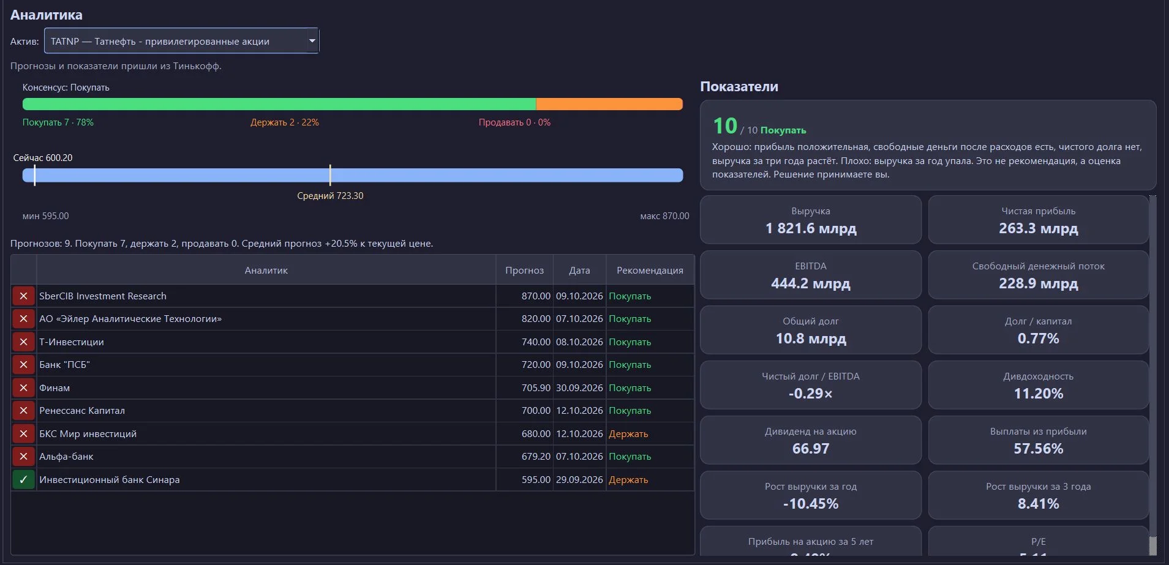The image size is (1169, 565).
Task: Sort table by the Рекомендация column header
Action: tap(650, 270)
